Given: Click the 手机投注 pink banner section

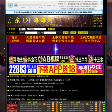Looking at the screenshot, I should point(90,69).
